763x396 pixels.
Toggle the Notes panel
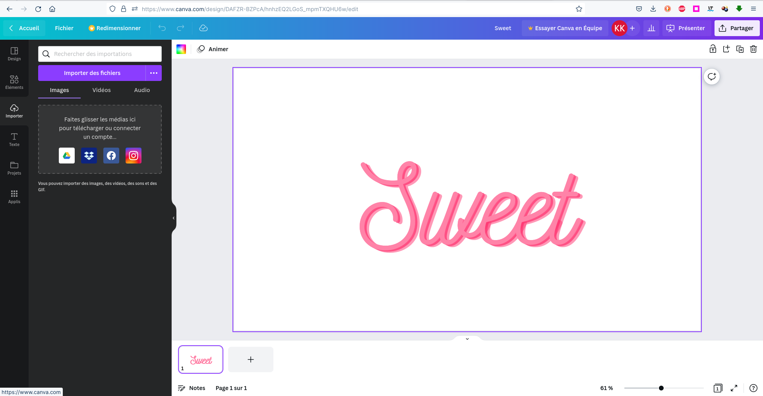[192, 388]
